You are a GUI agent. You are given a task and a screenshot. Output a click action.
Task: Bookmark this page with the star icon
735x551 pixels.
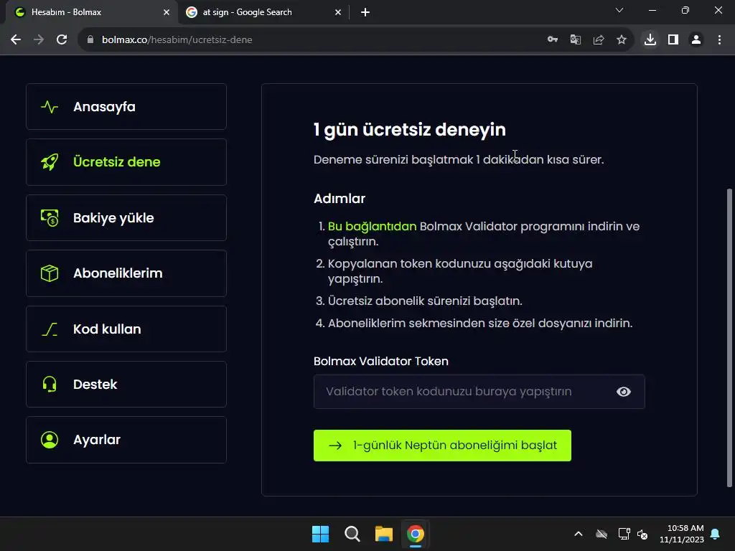pyautogui.click(x=621, y=40)
